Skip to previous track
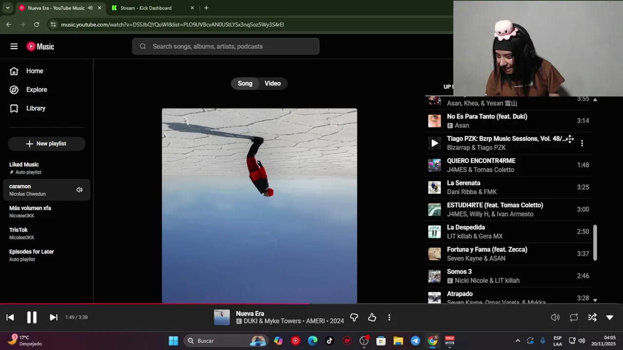This screenshot has height=350, width=623. pos(10,317)
